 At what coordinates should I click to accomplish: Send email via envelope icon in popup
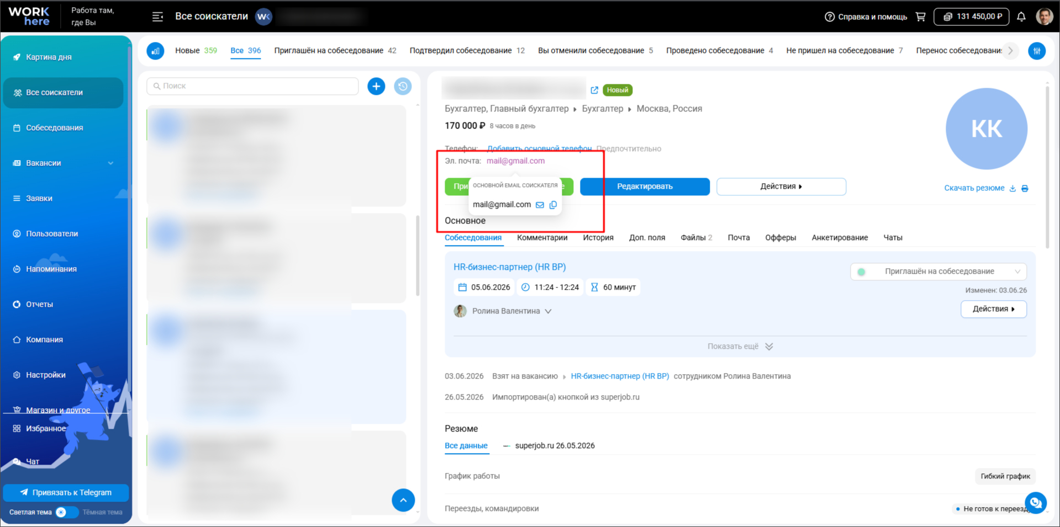click(x=540, y=205)
